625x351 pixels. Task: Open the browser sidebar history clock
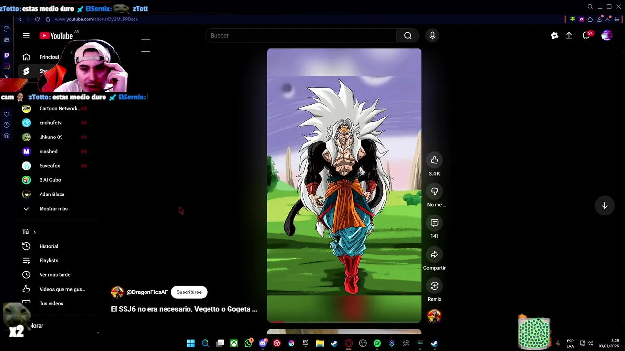coord(6,125)
